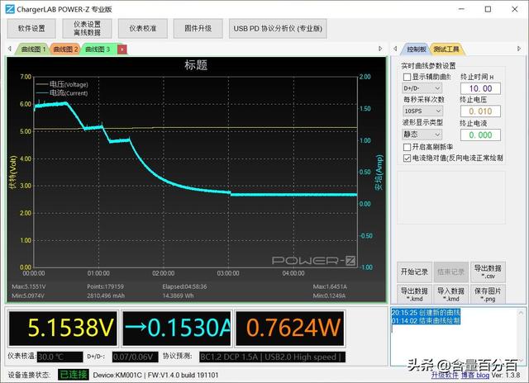Open the 控制板 control panel tab
The image size is (529, 383).
416,50
